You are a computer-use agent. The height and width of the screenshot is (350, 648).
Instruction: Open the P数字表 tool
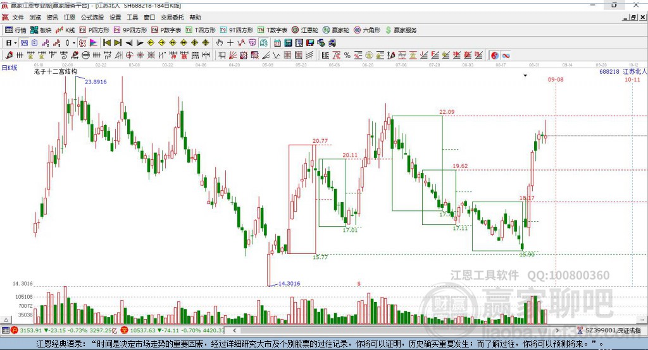coord(166,30)
